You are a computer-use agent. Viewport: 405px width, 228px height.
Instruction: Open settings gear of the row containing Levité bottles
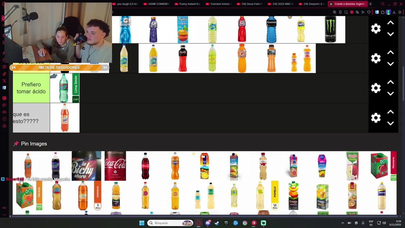[376, 58]
